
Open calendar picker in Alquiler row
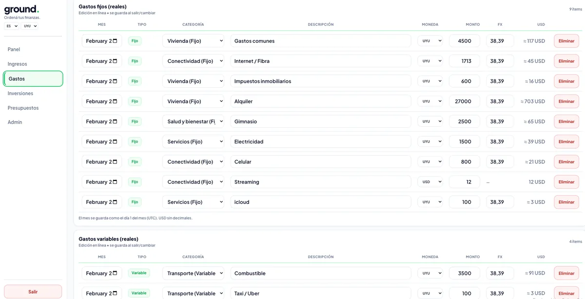coord(115,101)
